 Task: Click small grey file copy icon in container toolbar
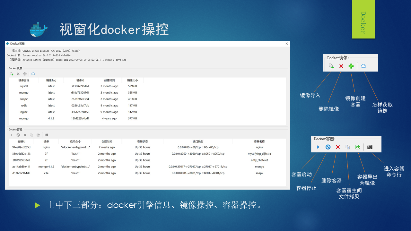click(31, 135)
